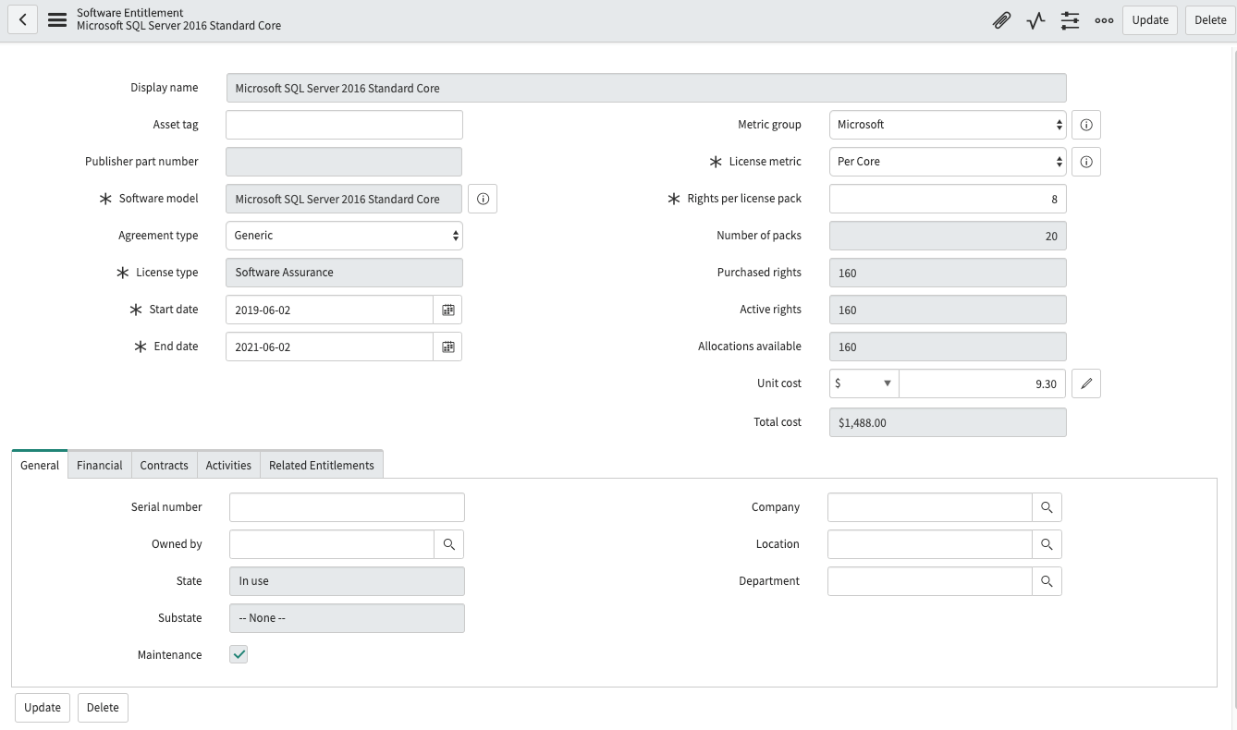Screen dimensions: 1237x730
Task: Open End date calendar picker
Action: pos(447,347)
